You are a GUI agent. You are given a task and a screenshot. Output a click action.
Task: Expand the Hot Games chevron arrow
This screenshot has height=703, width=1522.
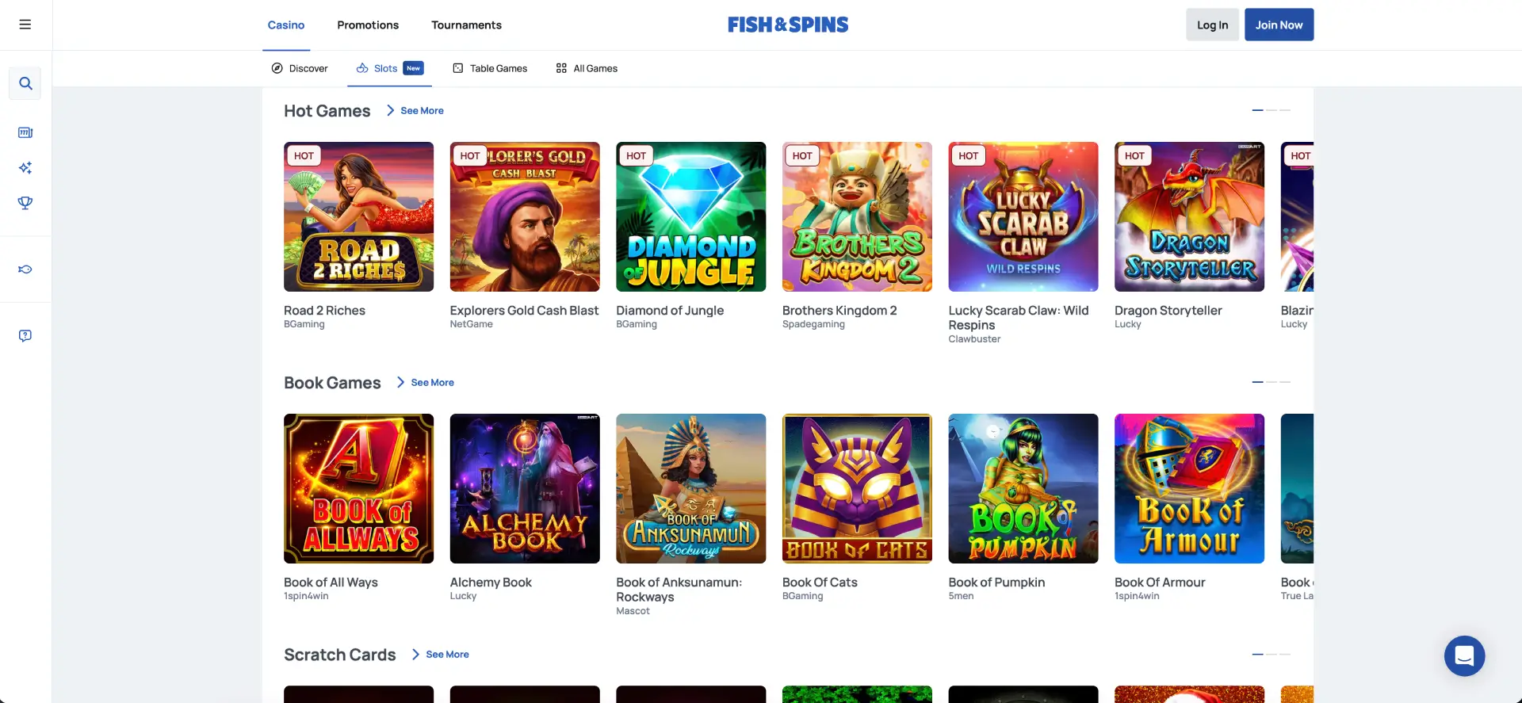[390, 111]
